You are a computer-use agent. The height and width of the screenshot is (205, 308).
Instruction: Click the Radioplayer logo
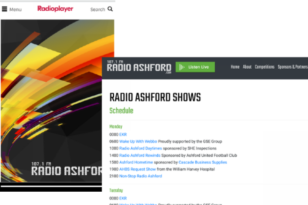tap(55, 9)
